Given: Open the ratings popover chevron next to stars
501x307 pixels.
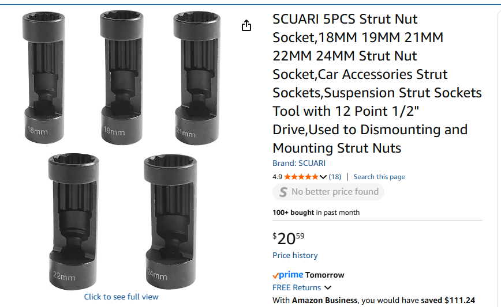Looking at the screenshot, I should (x=323, y=177).
